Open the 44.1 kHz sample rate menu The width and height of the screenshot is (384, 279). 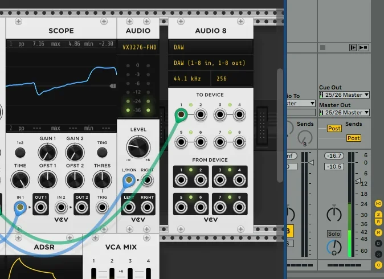tap(189, 77)
